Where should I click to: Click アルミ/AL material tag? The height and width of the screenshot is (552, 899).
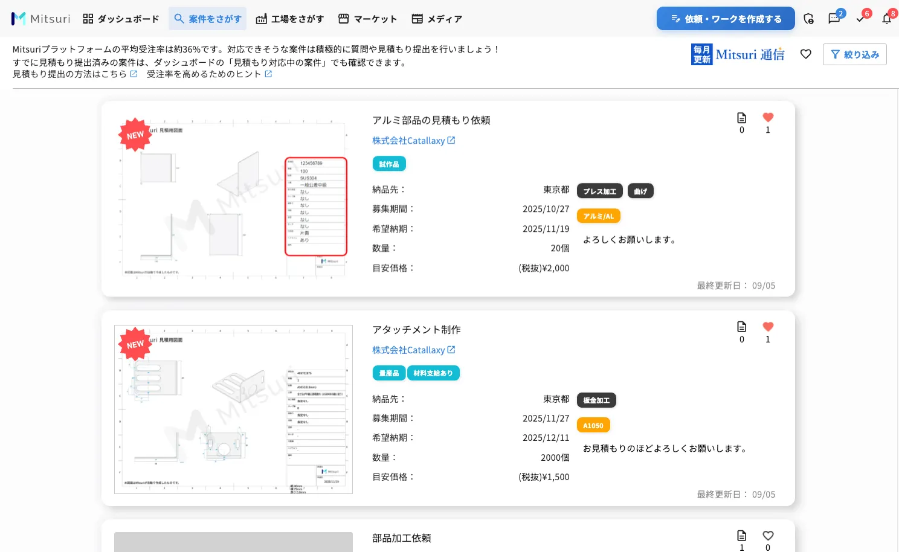599,216
